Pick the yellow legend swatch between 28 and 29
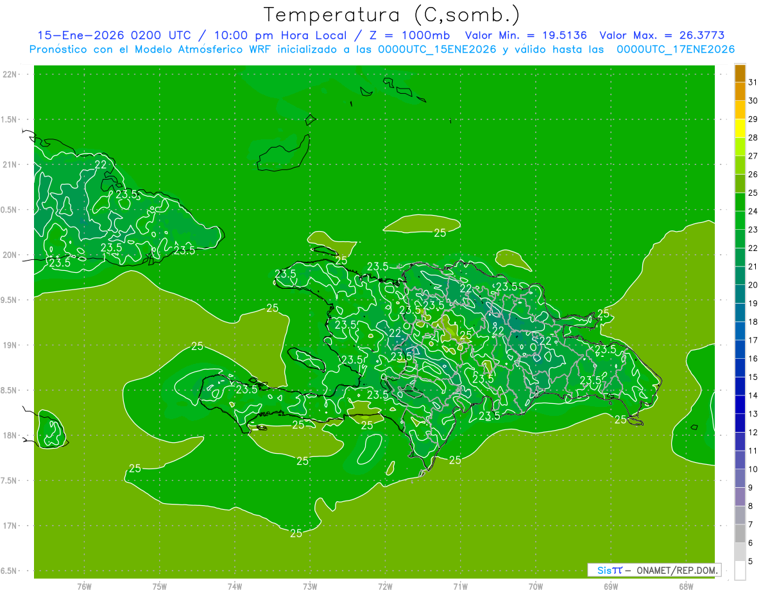 [740, 128]
